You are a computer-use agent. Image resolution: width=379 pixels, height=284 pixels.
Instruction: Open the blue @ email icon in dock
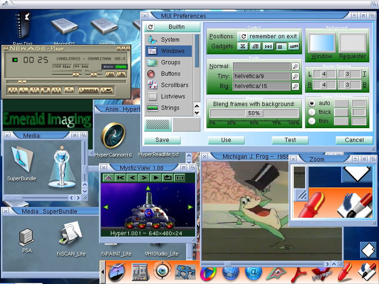(x=253, y=273)
